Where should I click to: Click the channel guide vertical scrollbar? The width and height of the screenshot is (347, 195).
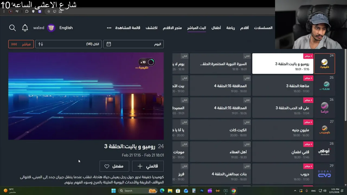(346, 85)
